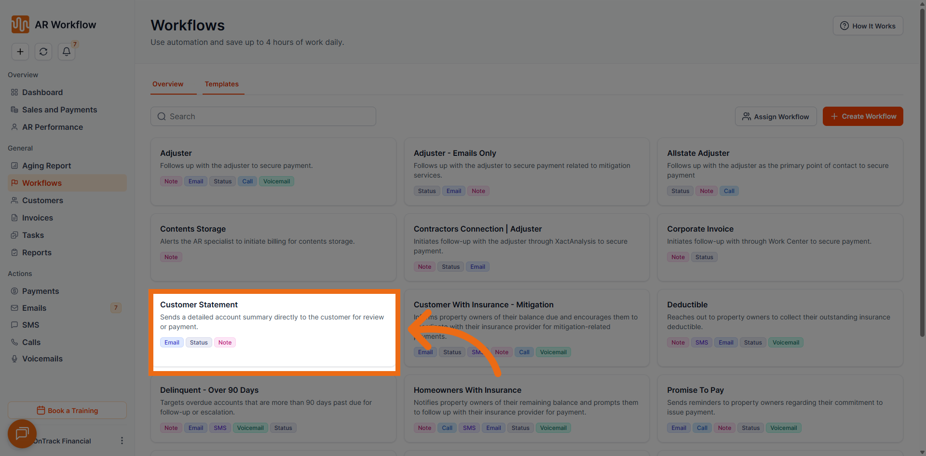This screenshot has width=926, height=456.
Task: Click the plus icon below AR Workflow logo
Action: pyautogui.click(x=20, y=52)
